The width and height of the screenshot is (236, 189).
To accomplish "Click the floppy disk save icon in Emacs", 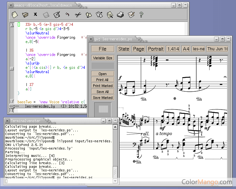I will [x=46, y=15].
